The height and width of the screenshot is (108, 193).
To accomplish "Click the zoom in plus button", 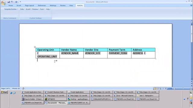I will coord(191,88).
